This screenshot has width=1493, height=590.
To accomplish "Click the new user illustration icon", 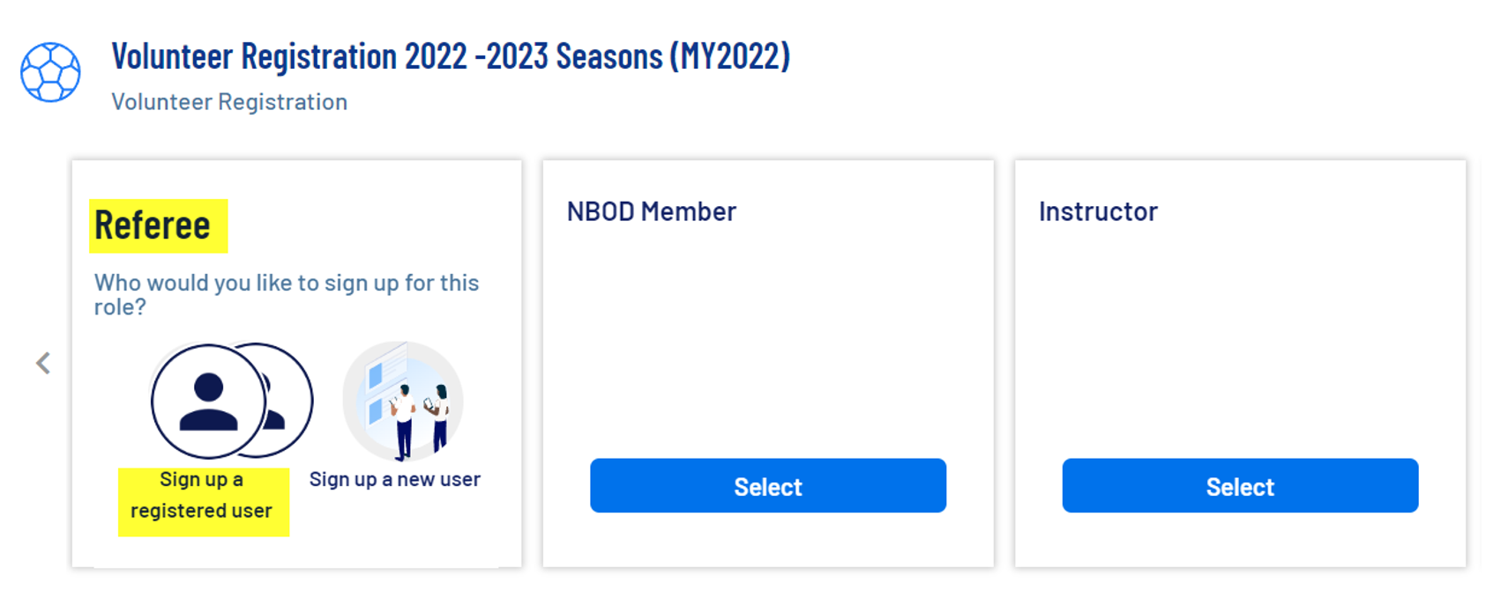I will pos(402,401).
